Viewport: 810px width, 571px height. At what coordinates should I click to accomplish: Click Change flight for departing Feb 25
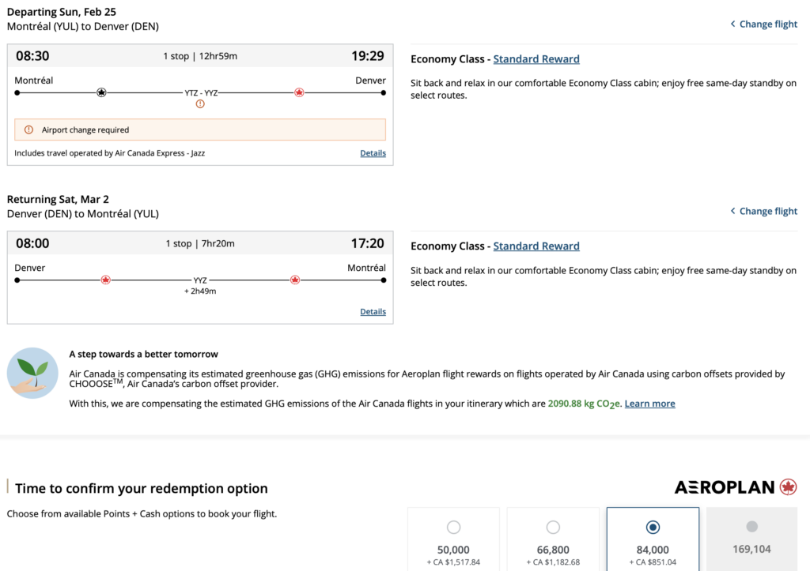pyautogui.click(x=763, y=24)
